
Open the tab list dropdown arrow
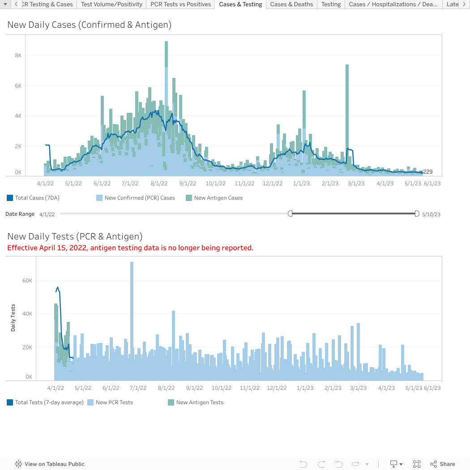click(5, 4)
